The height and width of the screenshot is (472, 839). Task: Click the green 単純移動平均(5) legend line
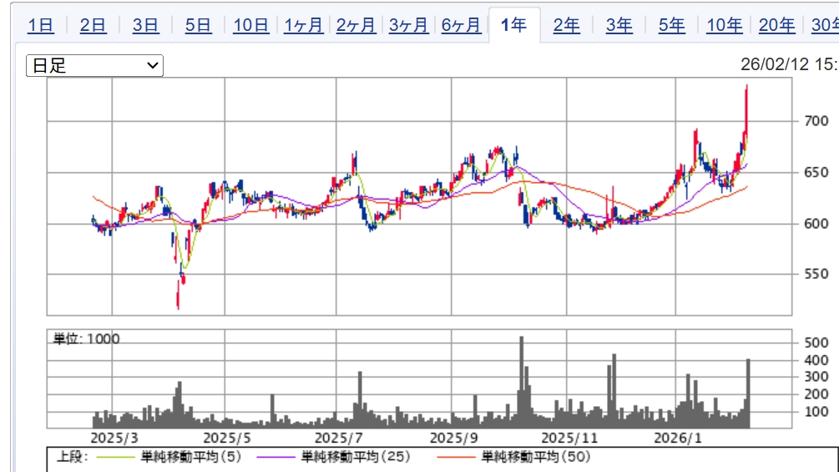[x=117, y=457]
